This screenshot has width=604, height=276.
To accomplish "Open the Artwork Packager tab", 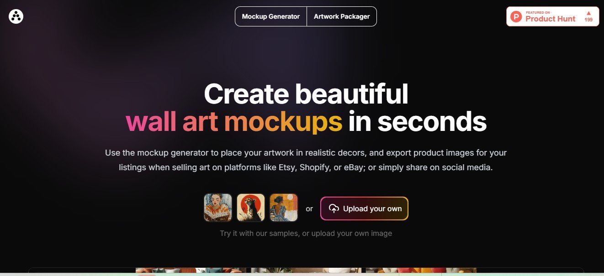I will point(342,16).
